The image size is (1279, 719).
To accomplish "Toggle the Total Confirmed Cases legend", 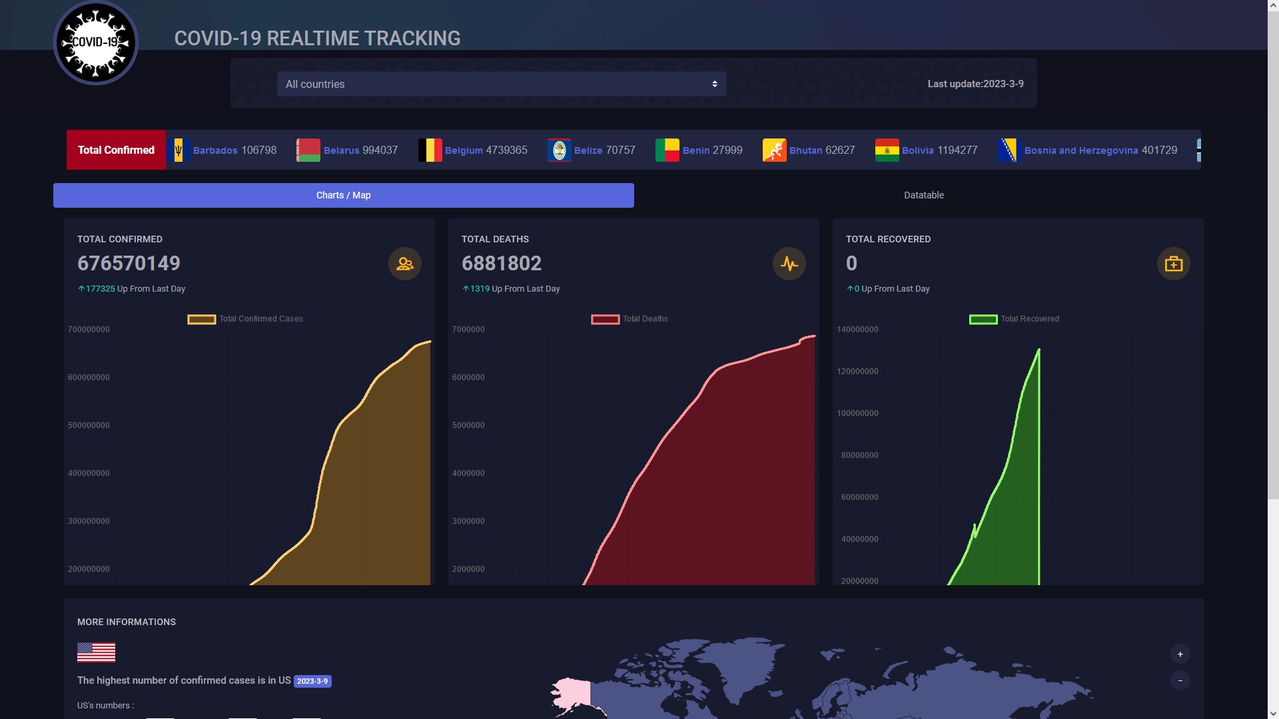I will 245,319.
